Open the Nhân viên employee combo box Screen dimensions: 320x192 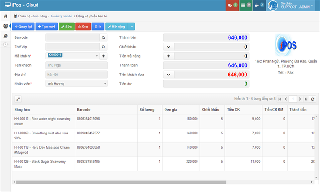76,84
